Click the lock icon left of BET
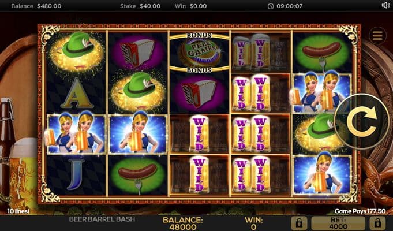This screenshot has height=231, width=393. pos(299,223)
